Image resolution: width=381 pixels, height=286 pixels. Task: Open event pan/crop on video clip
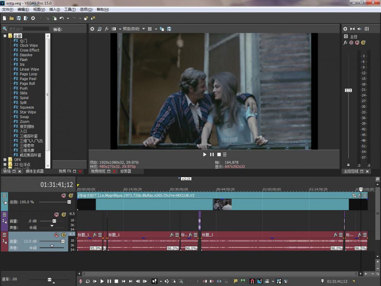click(x=354, y=195)
